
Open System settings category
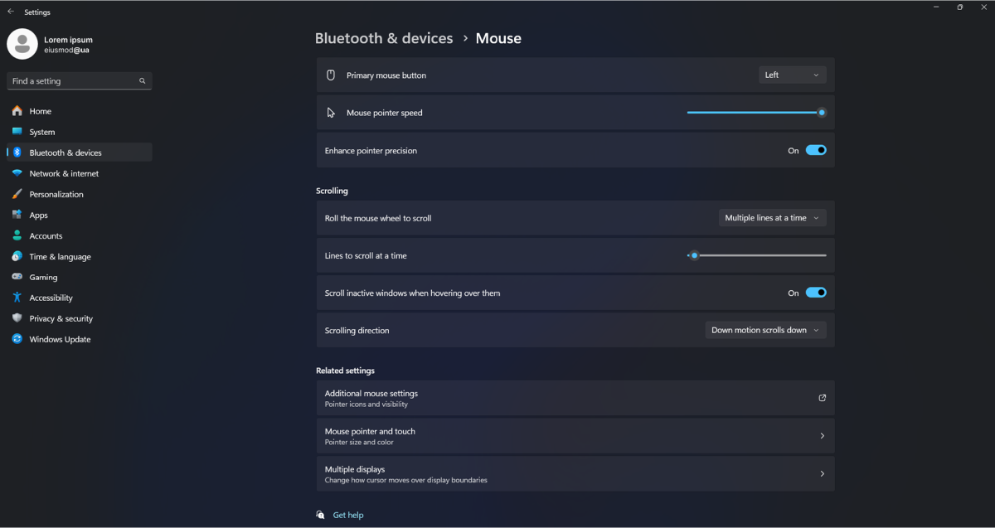[x=42, y=132]
